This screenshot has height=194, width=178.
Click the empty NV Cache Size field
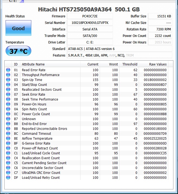coord(160,23)
